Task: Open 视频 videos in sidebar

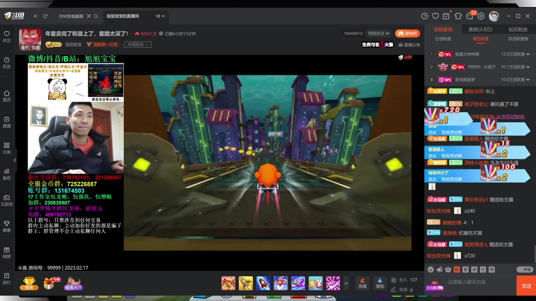Action: [x=7, y=253]
